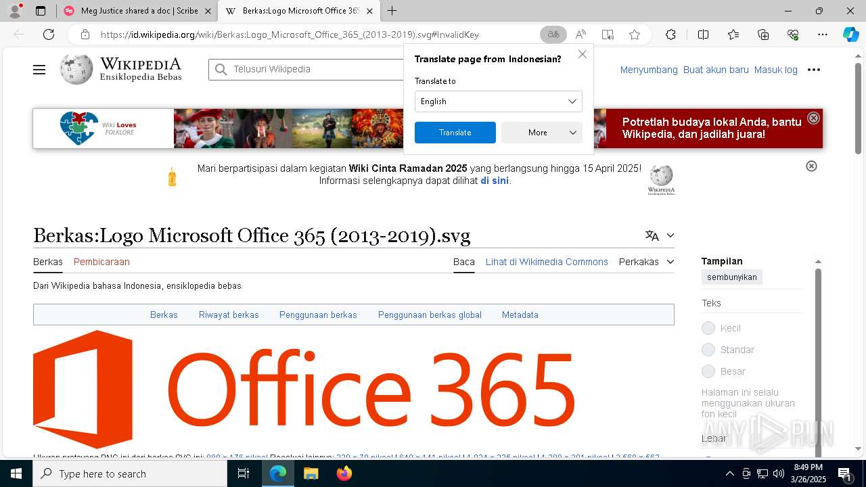Open Microsoft Edge taskbar icon
This screenshot has width=866, height=487.
278,473
